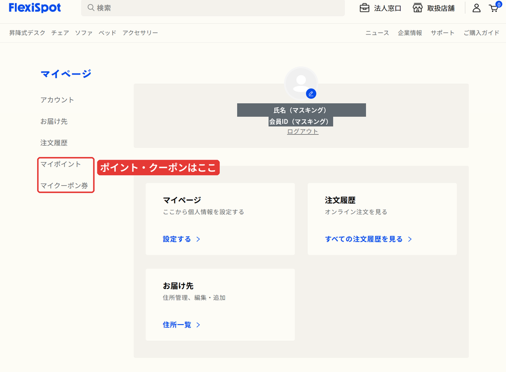Go to 企業情報 page

pos(410,33)
